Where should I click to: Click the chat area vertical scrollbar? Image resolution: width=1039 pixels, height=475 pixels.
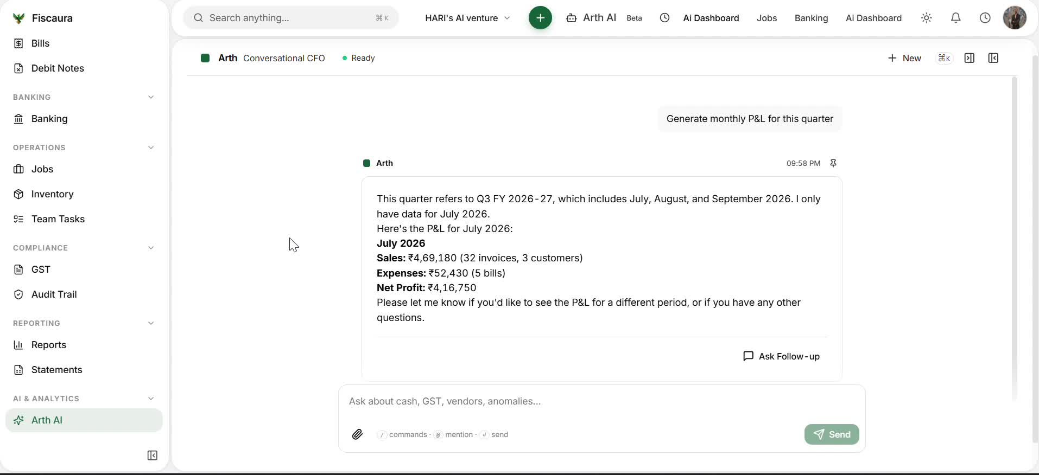[1014, 239]
